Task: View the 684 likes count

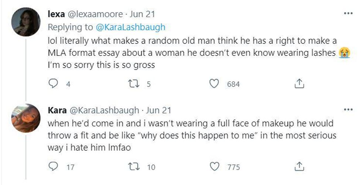Action: tap(233, 84)
